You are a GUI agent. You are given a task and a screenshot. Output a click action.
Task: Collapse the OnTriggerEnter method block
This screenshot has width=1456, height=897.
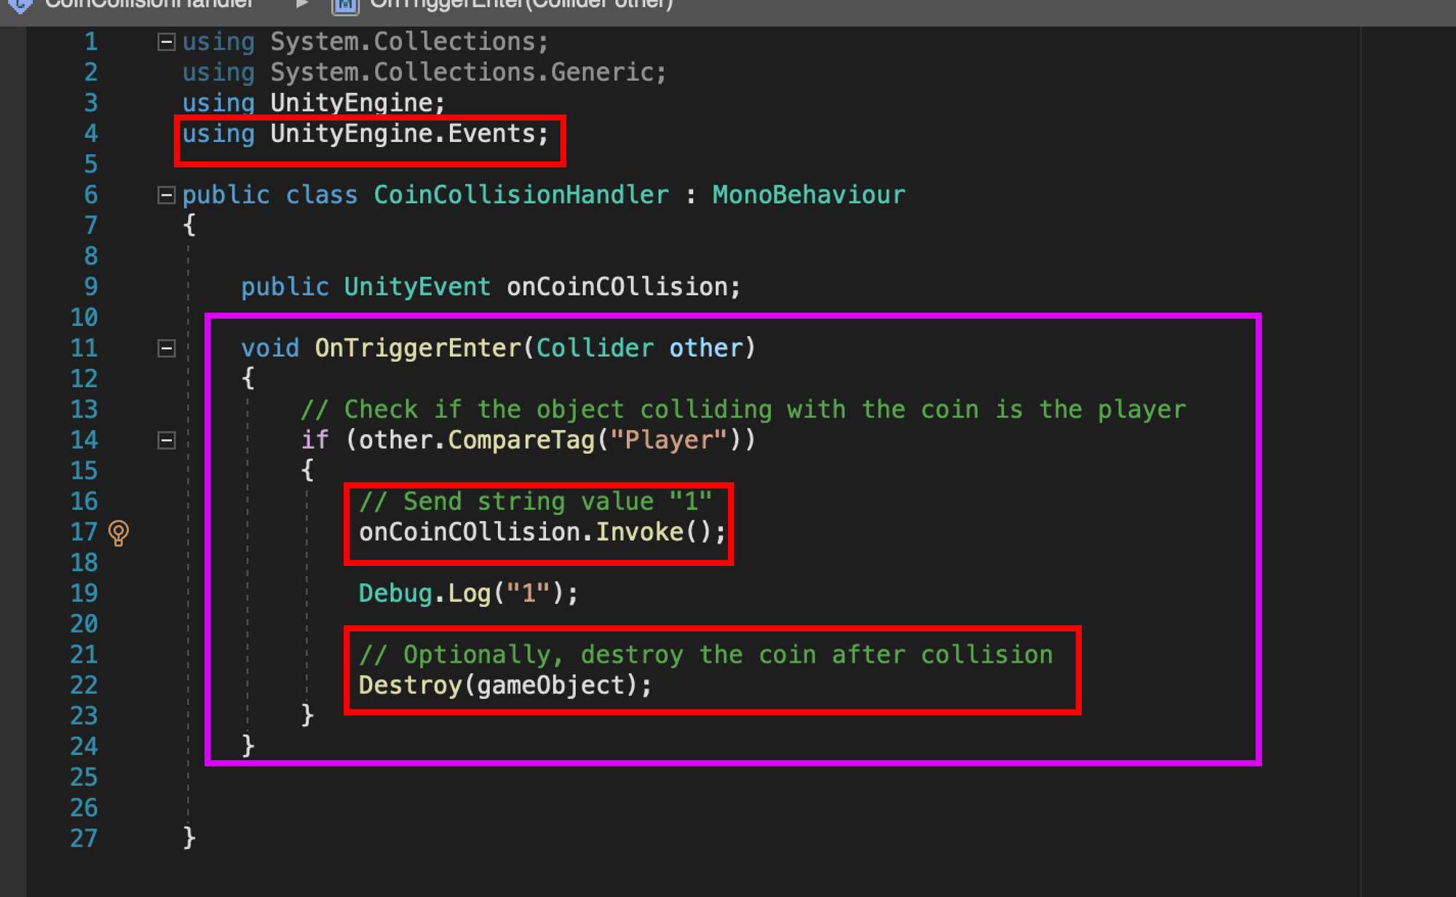[x=167, y=348]
